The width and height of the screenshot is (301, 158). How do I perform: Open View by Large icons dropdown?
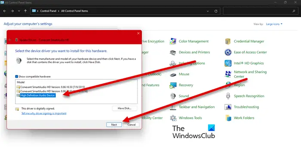(274, 24)
